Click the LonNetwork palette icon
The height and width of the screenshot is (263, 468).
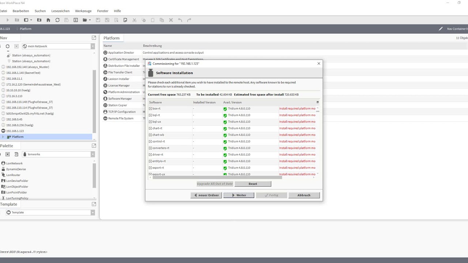(3, 163)
